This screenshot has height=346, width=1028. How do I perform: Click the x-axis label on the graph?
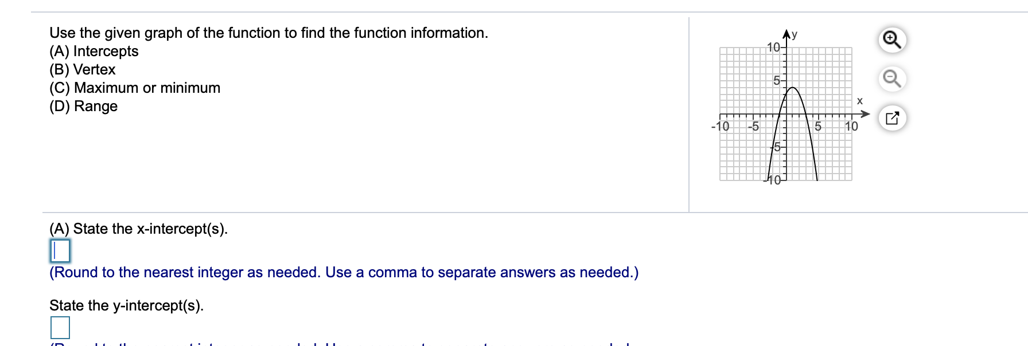pos(859,101)
